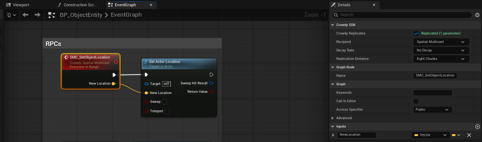
Task: Close the Details panel tab
Action: click(374, 5)
